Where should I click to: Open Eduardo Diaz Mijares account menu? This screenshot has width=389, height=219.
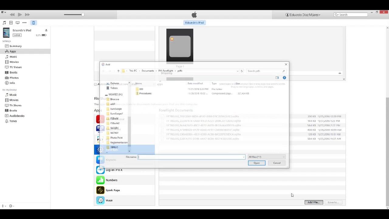303,15
